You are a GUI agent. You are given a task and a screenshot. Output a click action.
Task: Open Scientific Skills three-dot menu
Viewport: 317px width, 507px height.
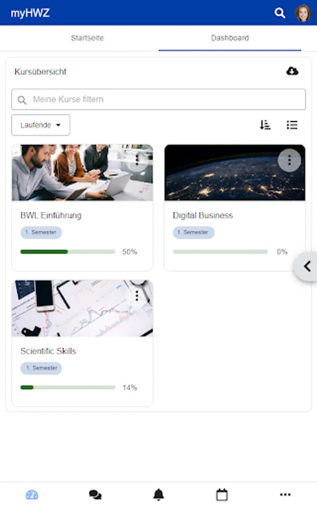(x=137, y=296)
